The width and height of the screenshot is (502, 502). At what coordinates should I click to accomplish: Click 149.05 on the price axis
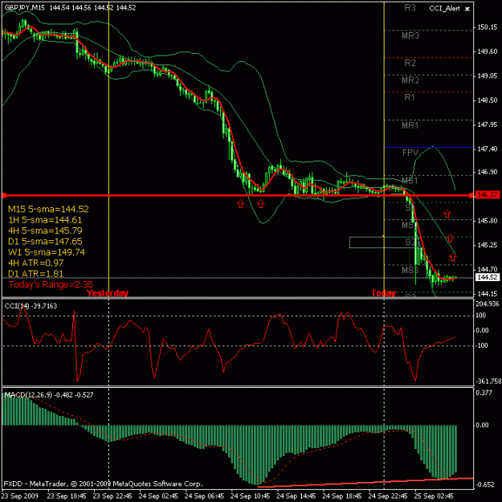(x=488, y=76)
